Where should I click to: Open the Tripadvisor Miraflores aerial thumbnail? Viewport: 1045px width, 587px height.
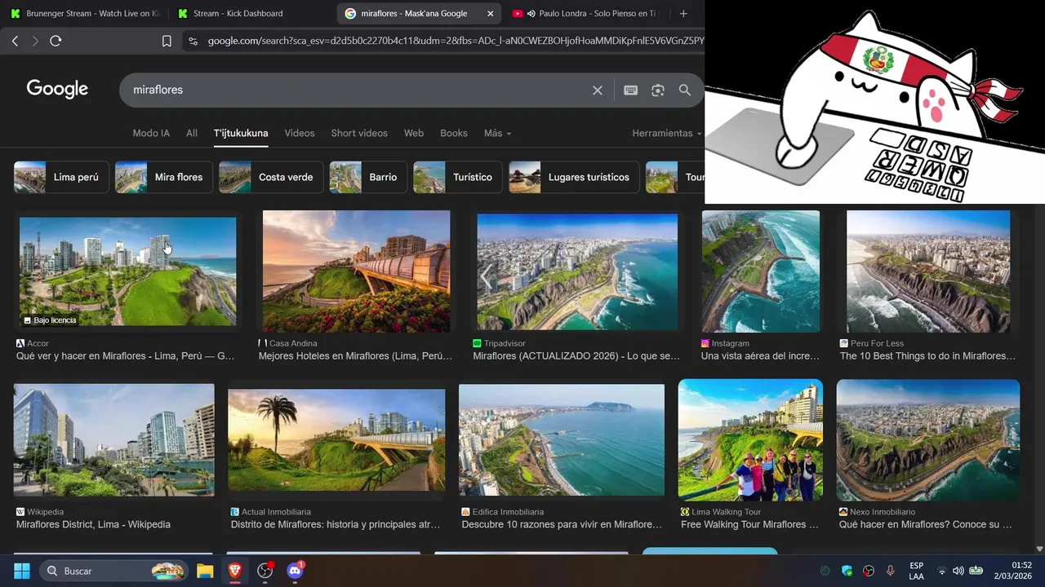coord(577,271)
